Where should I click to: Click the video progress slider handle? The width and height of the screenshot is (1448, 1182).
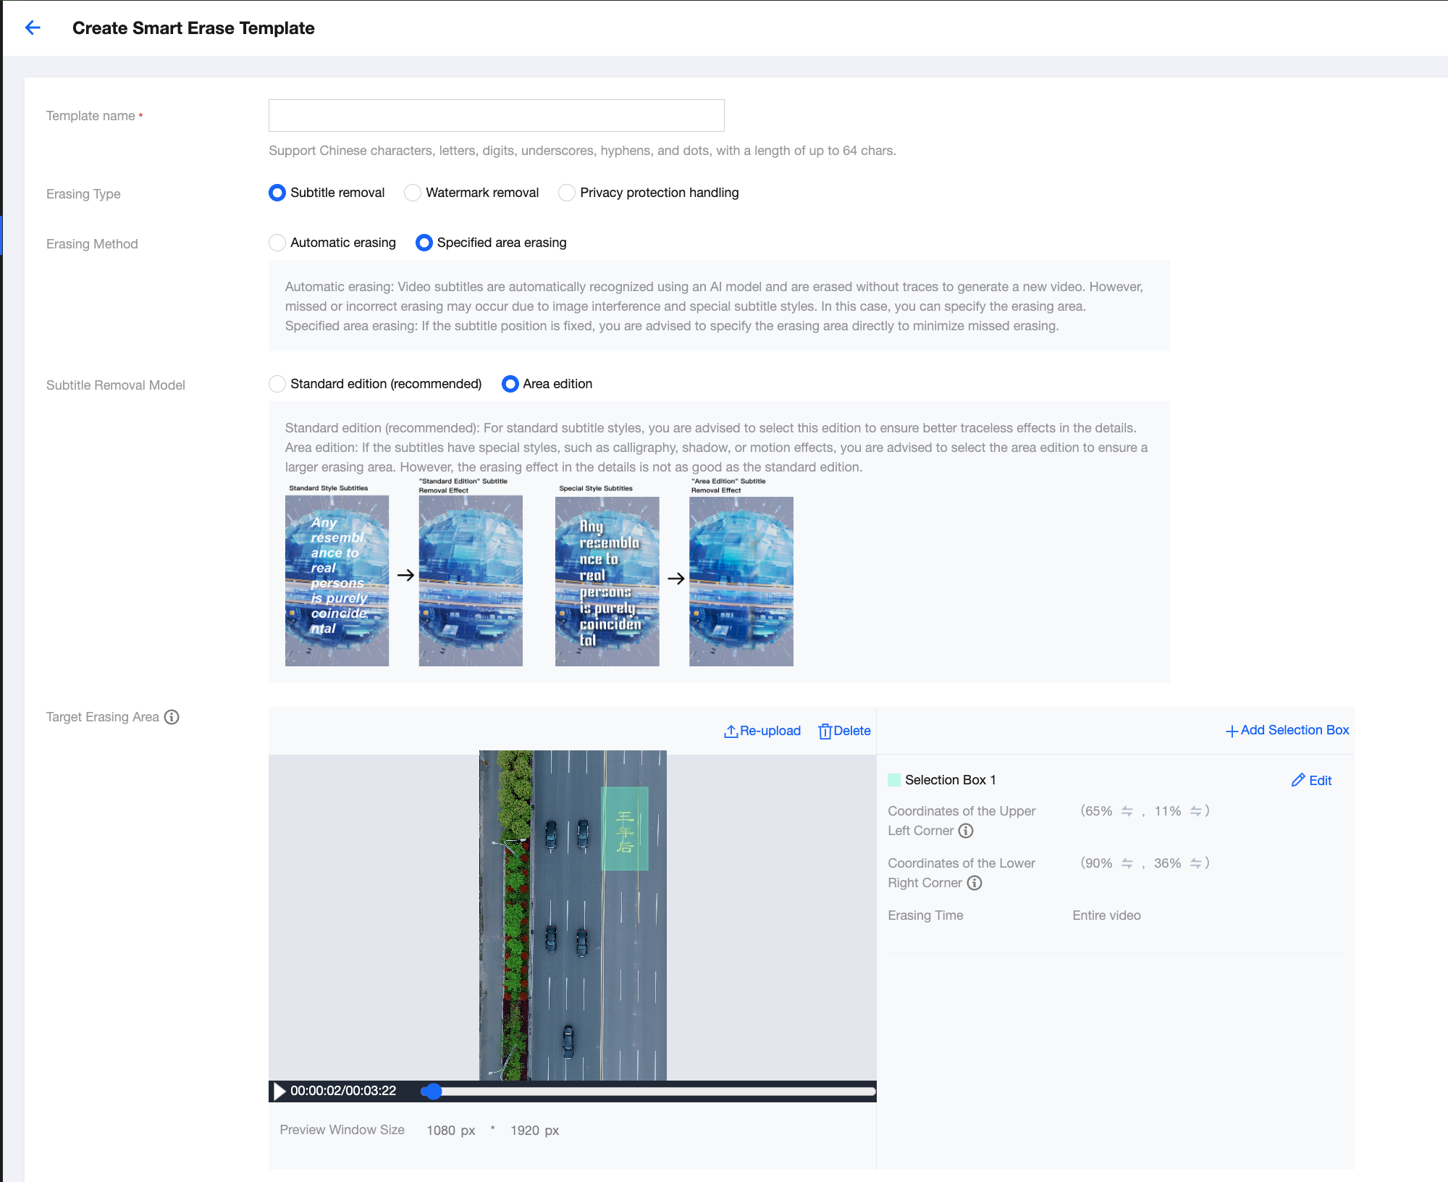tap(432, 1091)
